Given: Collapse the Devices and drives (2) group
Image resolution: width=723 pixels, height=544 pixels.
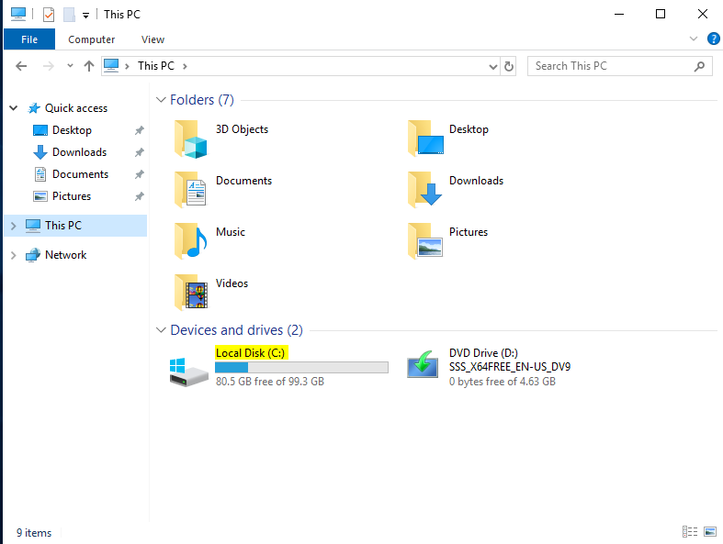Looking at the screenshot, I should pos(161,330).
